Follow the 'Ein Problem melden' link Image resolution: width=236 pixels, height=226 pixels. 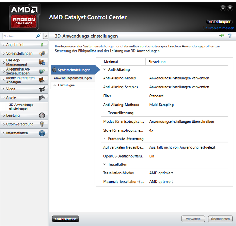218,28
